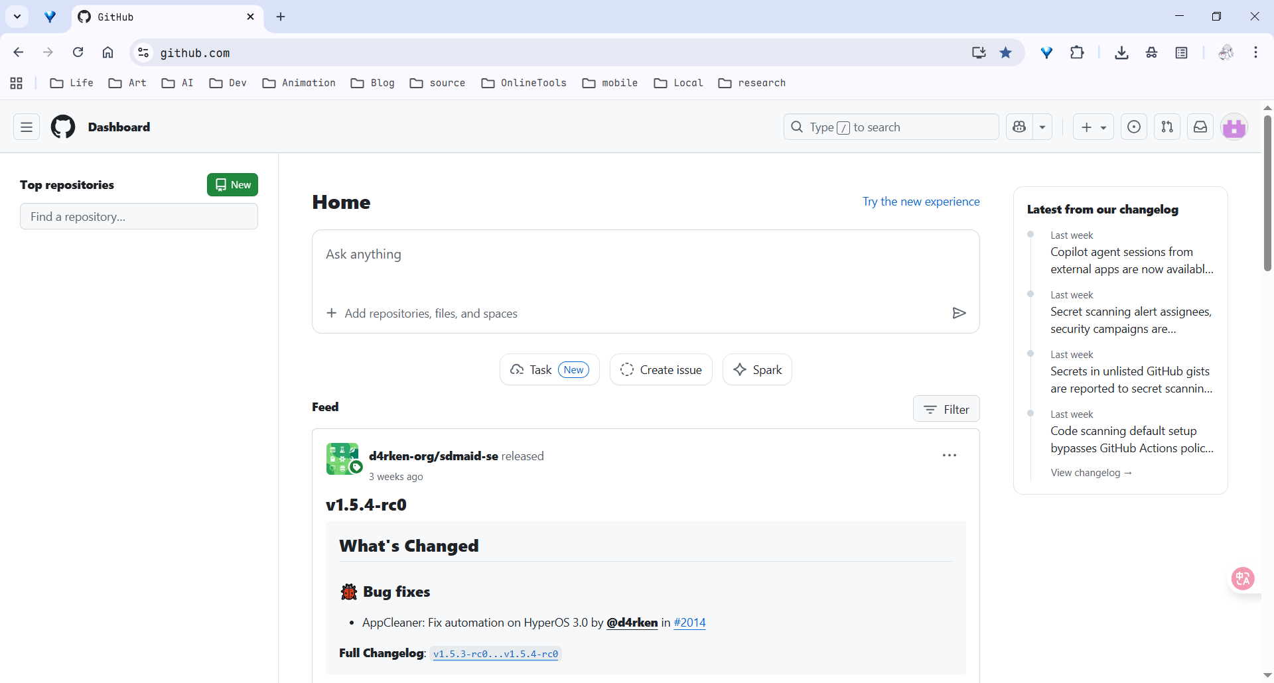Expand the Create new plus dropdown
This screenshot has width=1274, height=683.
[1094, 127]
